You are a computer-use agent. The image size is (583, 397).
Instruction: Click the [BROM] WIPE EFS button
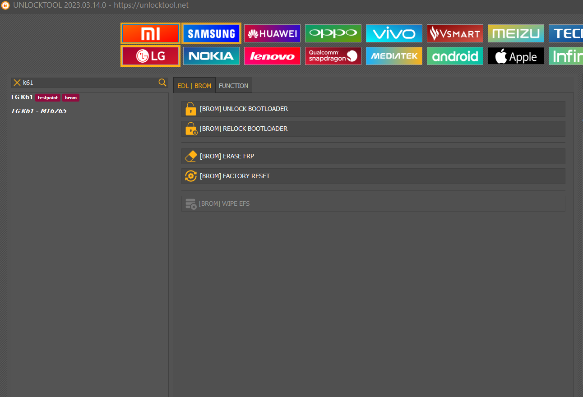pyautogui.click(x=373, y=203)
